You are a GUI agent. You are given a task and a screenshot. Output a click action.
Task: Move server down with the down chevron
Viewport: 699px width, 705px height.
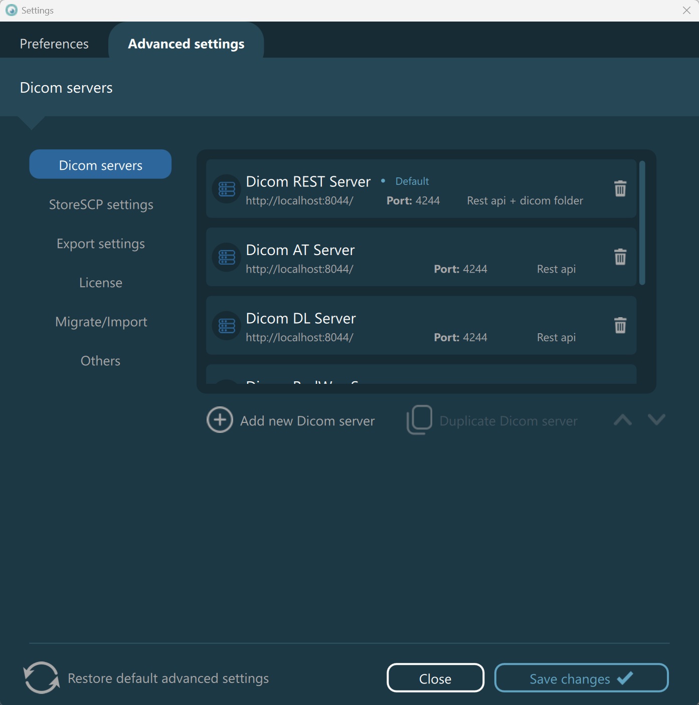[656, 420]
